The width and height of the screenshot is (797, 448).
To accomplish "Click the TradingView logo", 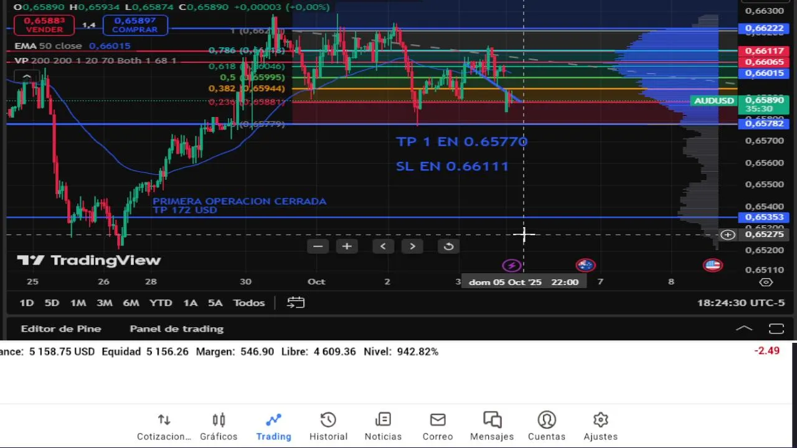I will pyautogui.click(x=89, y=260).
